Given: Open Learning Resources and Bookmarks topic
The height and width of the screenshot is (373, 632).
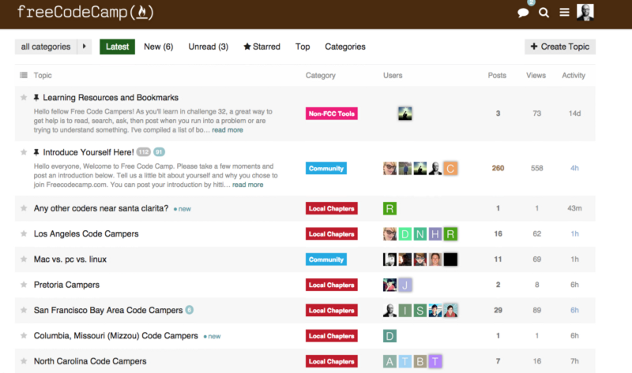Looking at the screenshot, I should pos(111,97).
